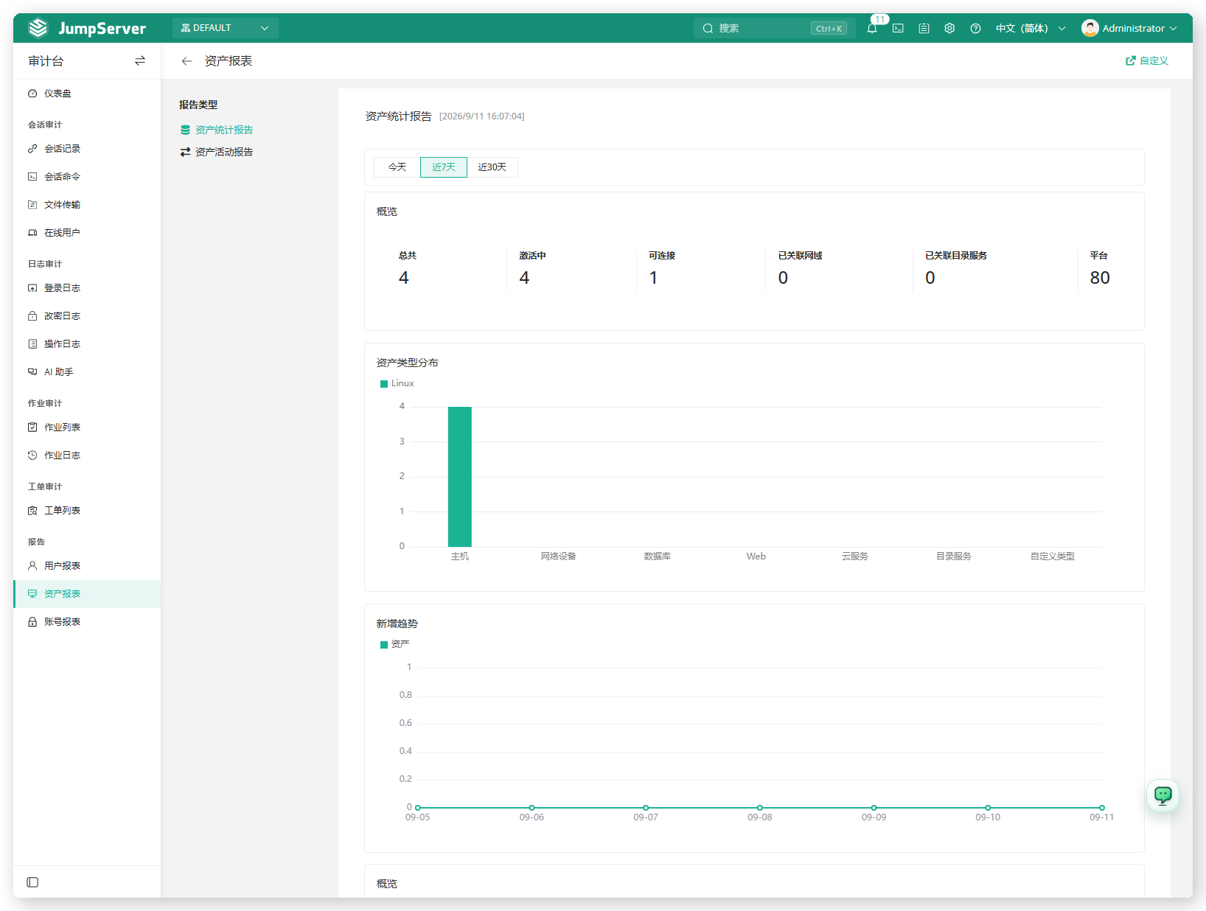The height and width of the screenshot is (911, 1206).
Task: Open the notifications bell icon
Action: (x=872, y=28)
